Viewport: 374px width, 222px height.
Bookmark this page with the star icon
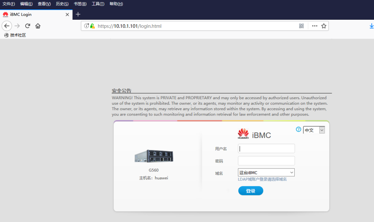pyautogui.click(x=324, y=26)
